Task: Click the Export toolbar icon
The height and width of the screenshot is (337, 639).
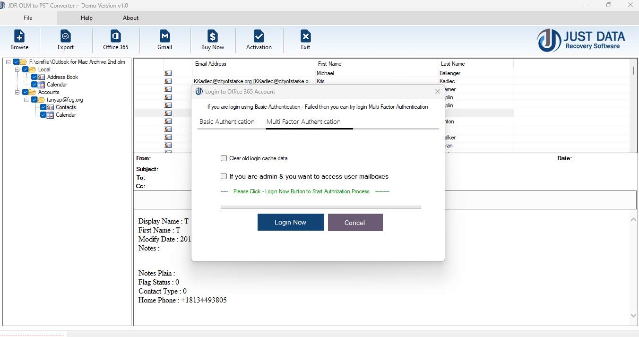Action: (66, 36)
